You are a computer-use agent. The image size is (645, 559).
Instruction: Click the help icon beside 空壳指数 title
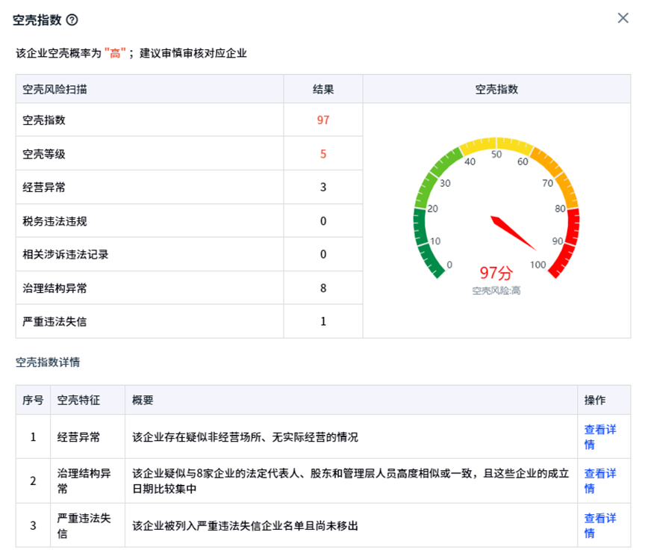[72, 20]
